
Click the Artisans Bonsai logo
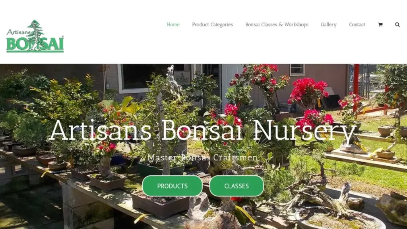(35, 36)
